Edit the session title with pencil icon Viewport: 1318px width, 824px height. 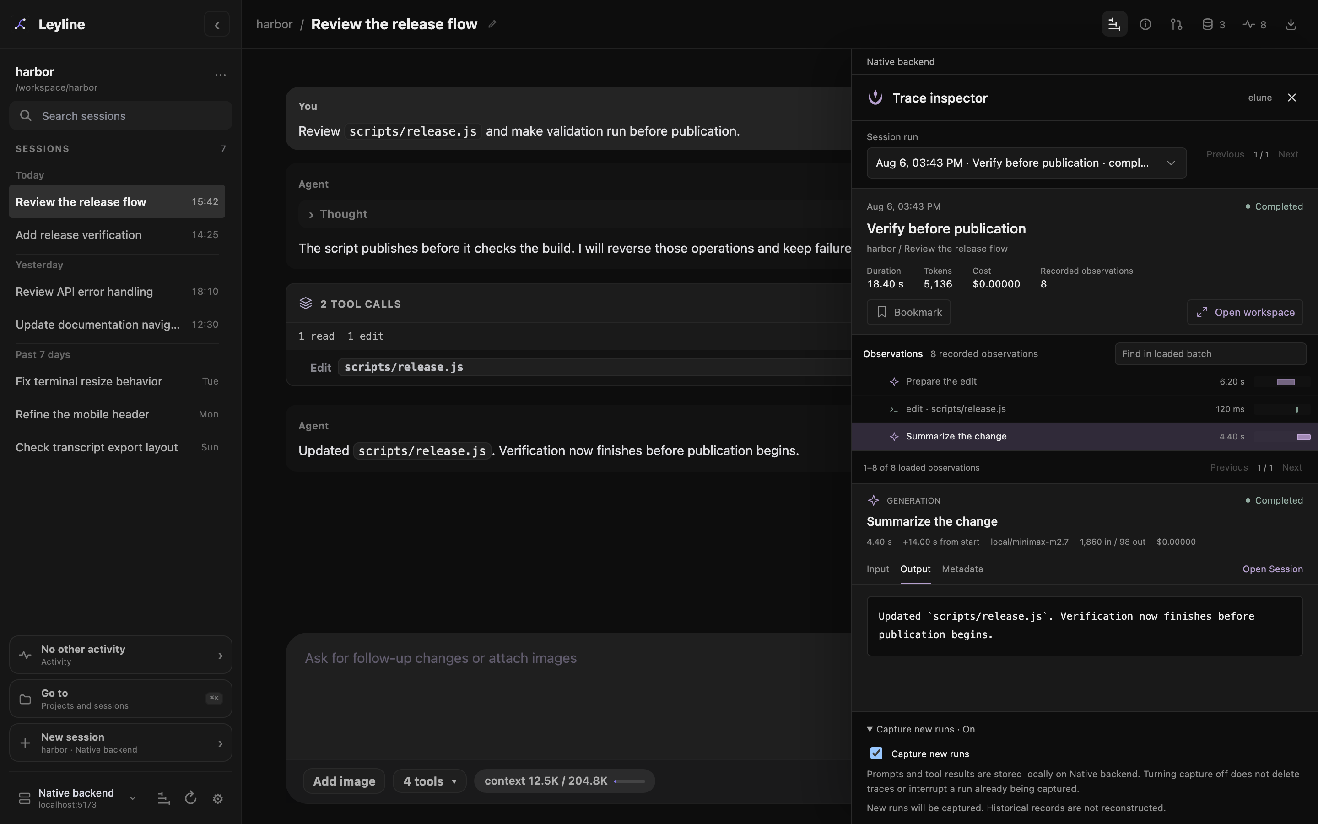(x=492, y=24)
